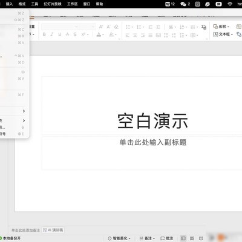This screenshot has width=242, height=242.
Task: Click the notes field 单击此处添加备注
Action: click(25, 230)
